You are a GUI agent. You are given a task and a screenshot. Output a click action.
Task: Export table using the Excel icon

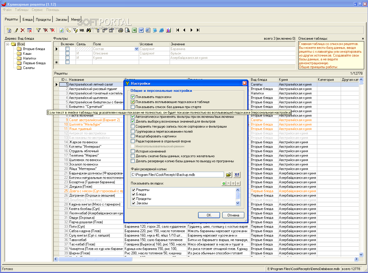coord(134,30)
